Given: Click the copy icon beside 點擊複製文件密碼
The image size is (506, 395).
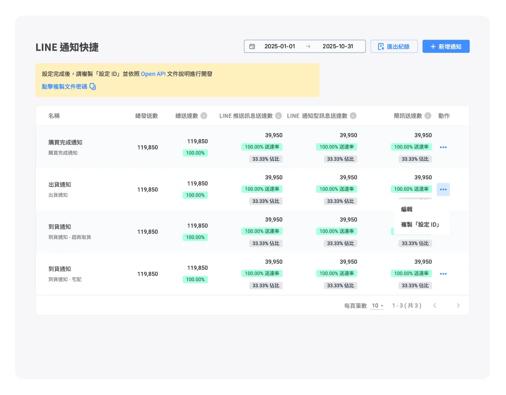Looking at the screenshot, I should tap(93, 86).
